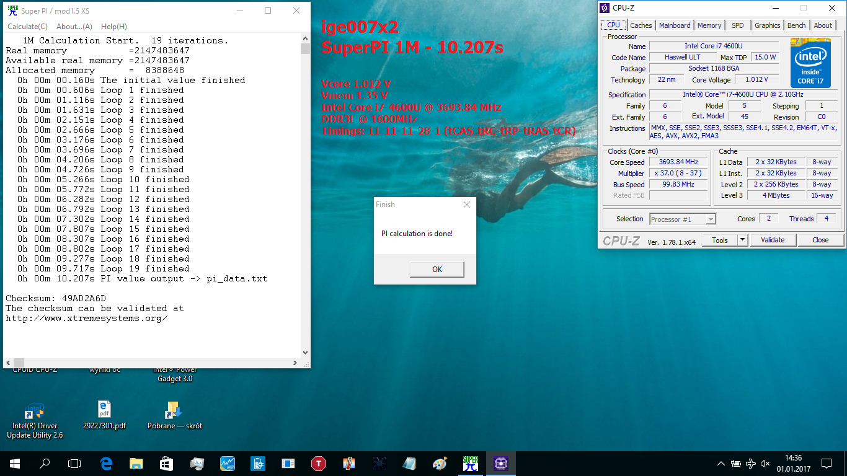Image resolution: width=847 pixels, height=476 pixels.
Task: Click the Bus Speed value 99.83 MHz
Action: [678, 185]
